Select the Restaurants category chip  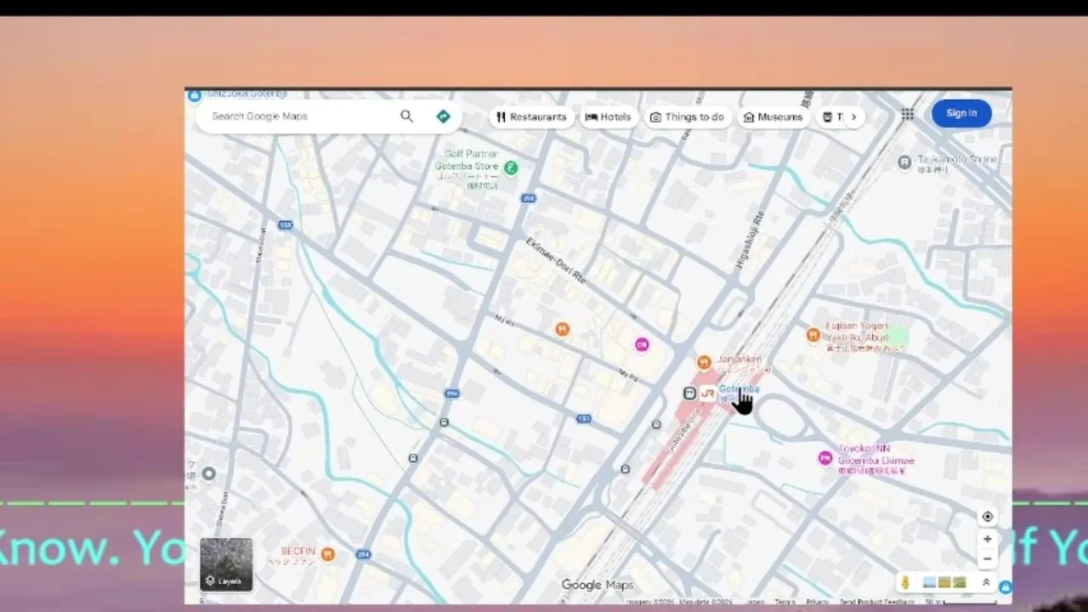pos(532,117)
